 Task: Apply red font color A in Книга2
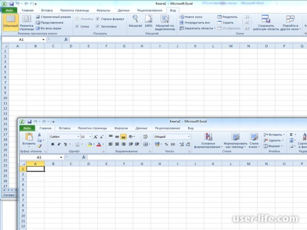(x=99, y=144)
